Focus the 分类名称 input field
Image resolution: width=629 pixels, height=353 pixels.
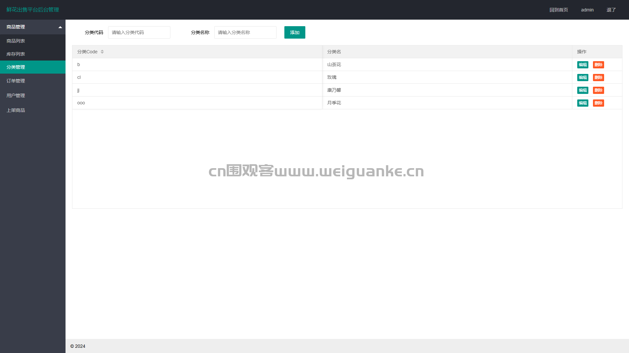[x=245, y=32]
